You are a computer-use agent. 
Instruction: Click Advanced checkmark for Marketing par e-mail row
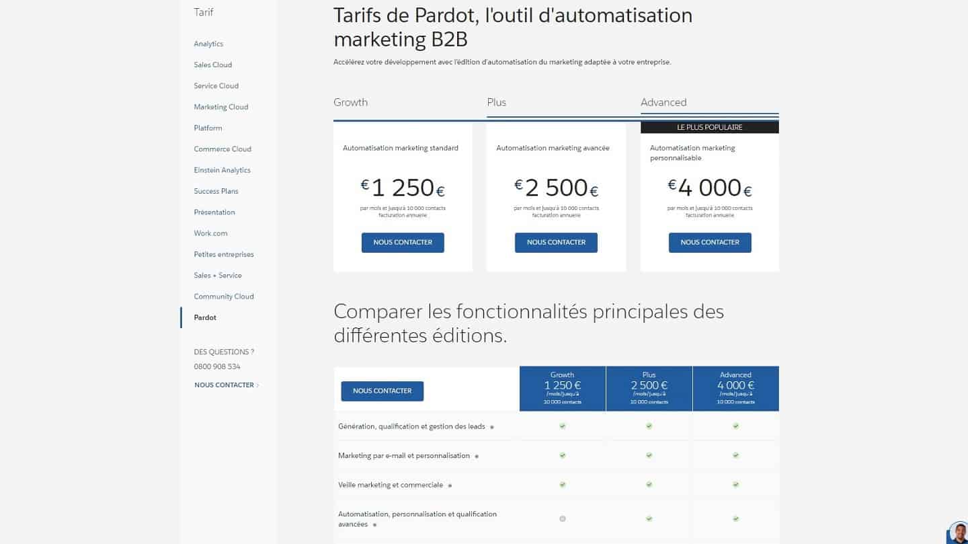(736, 455)
